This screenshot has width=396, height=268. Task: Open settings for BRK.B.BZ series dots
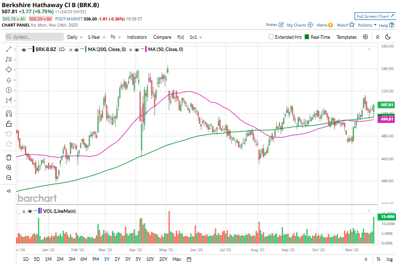[30, 48]
